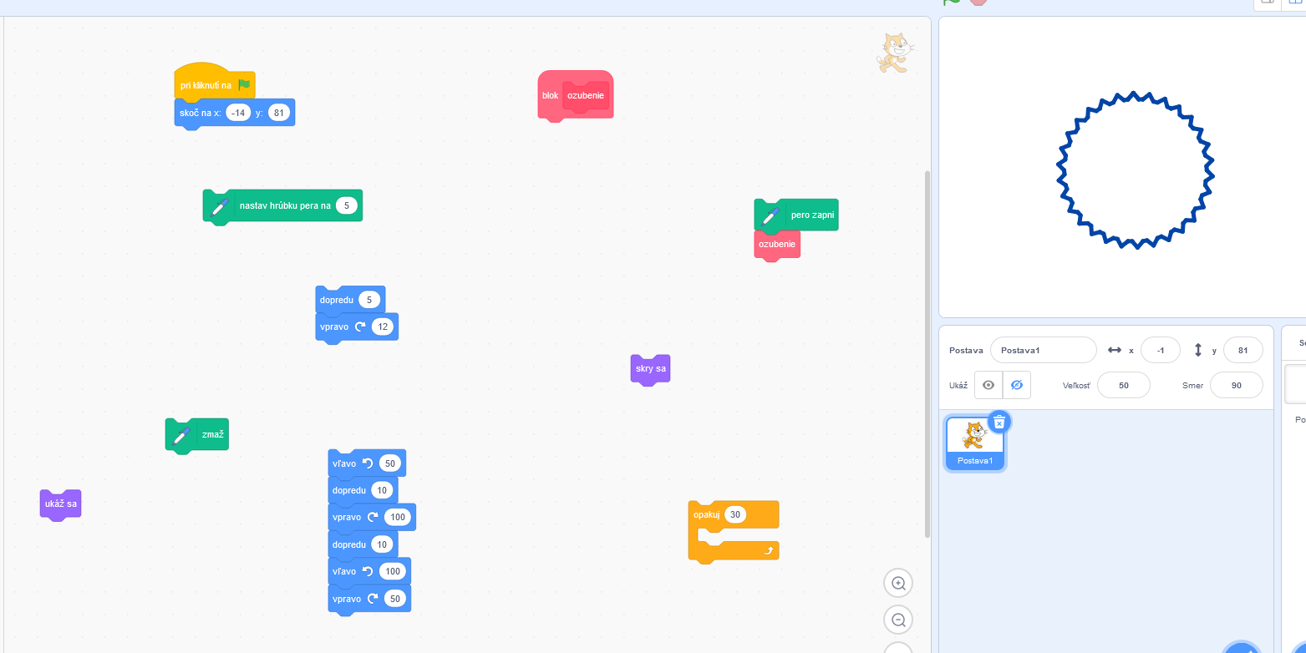Hide the sprite with the crossed-eye button
The image size is (1306, 653).
(x=1016, y=385)
